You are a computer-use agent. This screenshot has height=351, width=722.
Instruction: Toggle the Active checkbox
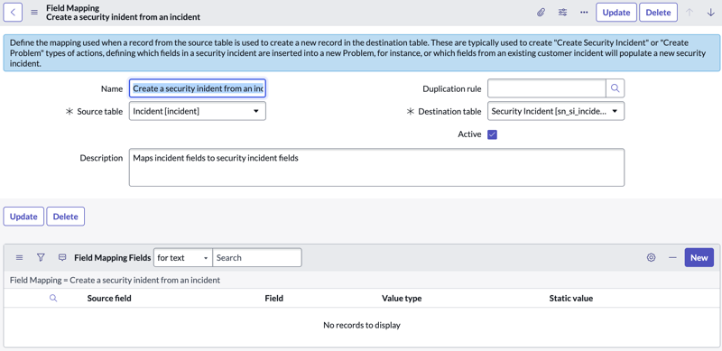[x=492, y=134]
